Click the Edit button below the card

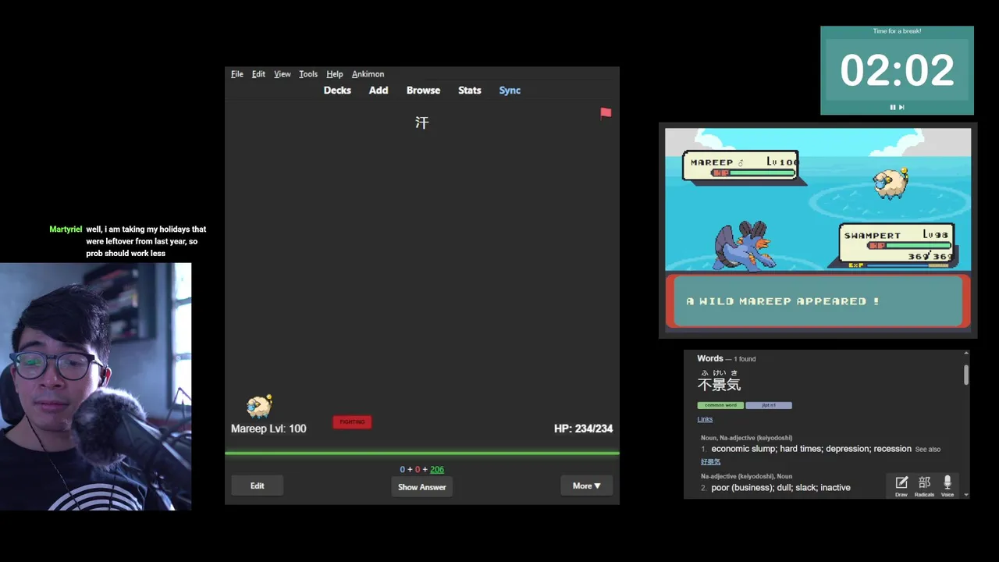(x=257, y=486)
